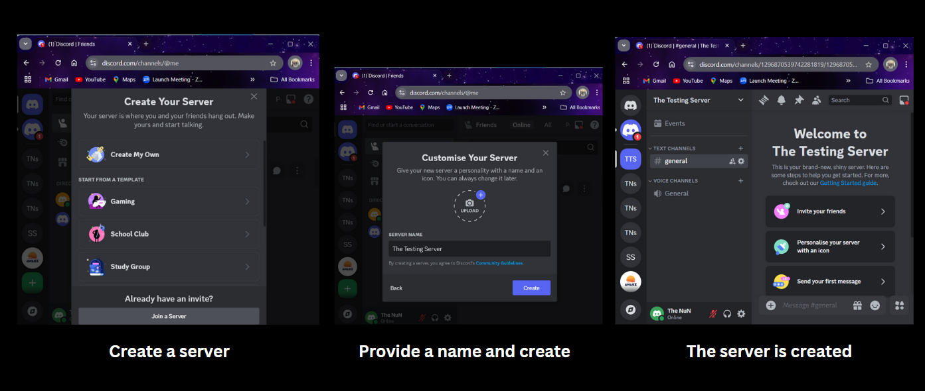Click green Add Server plus, middle screenshot
The image size is (925, 391).
coord(347,288)
